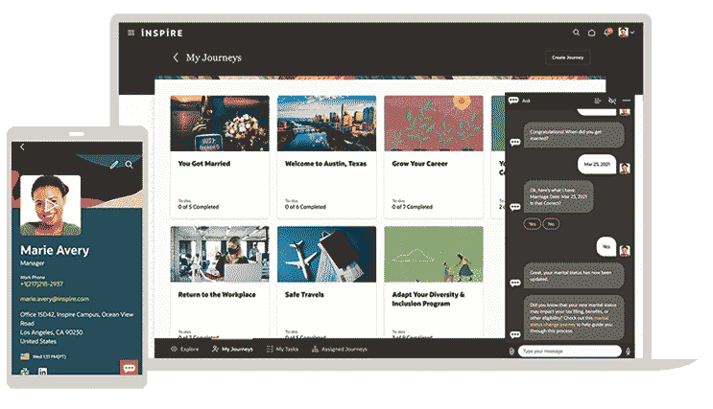Tap the Slack icon on phone profile

pyautogui.click(x=25, y=372)
